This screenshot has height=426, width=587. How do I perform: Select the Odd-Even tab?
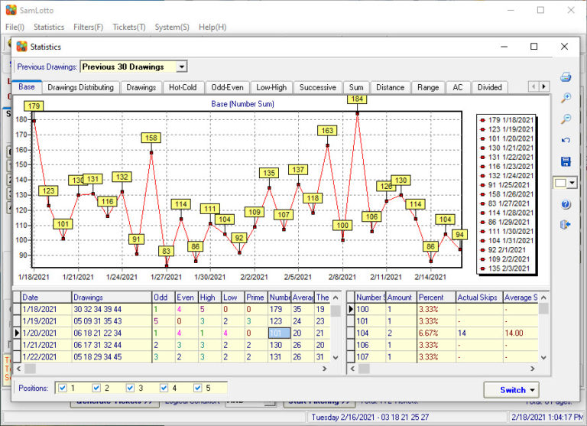[228, 87]
